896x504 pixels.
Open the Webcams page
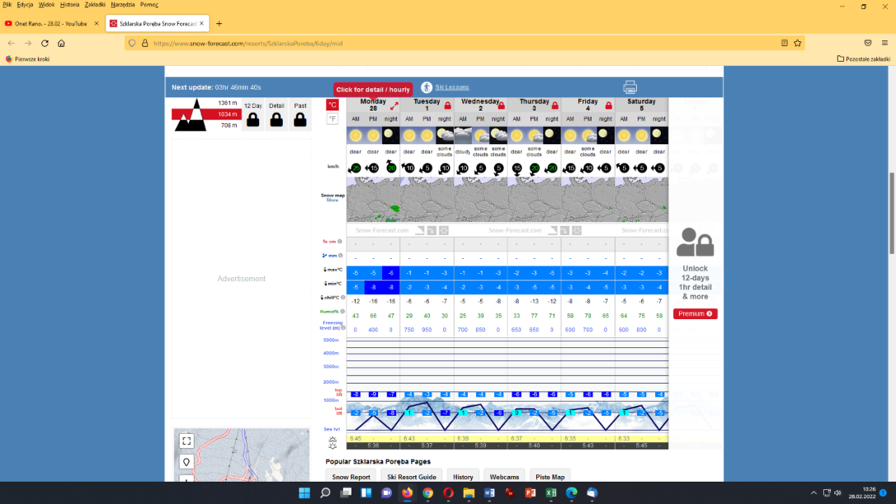(504, 477)
